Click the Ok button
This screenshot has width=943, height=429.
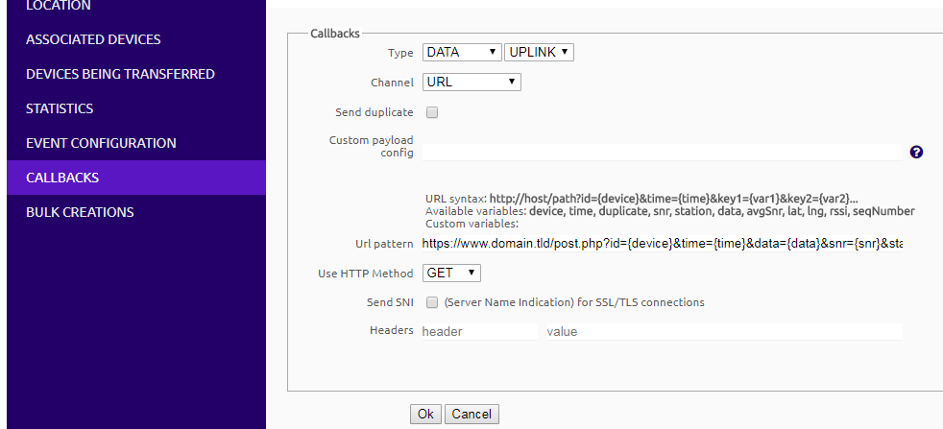click(x=425, y=414)
